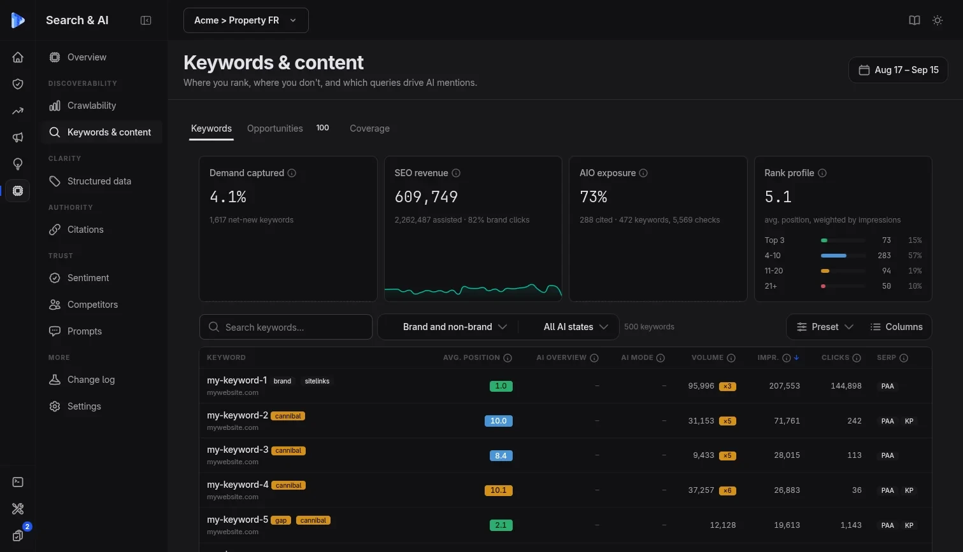Show info for SEO revenue

(x=456, y=173)
